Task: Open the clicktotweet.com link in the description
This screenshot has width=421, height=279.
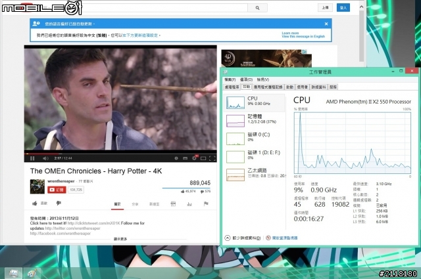Action: [93, 223]
